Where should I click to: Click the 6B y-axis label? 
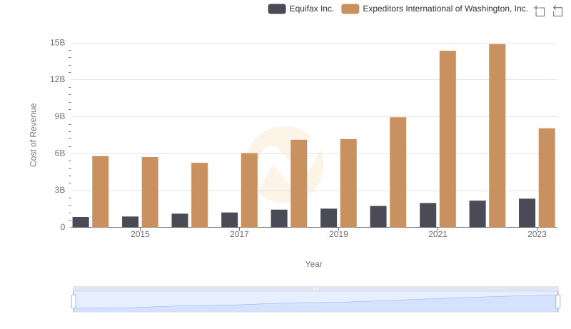[60, 153]
